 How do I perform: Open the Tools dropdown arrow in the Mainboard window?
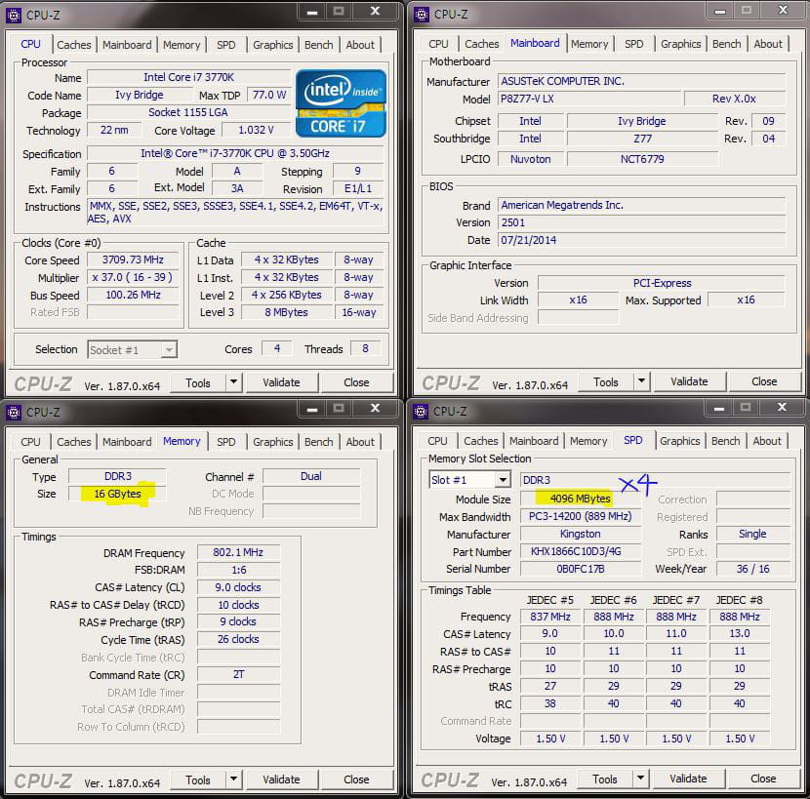[641, 381]
